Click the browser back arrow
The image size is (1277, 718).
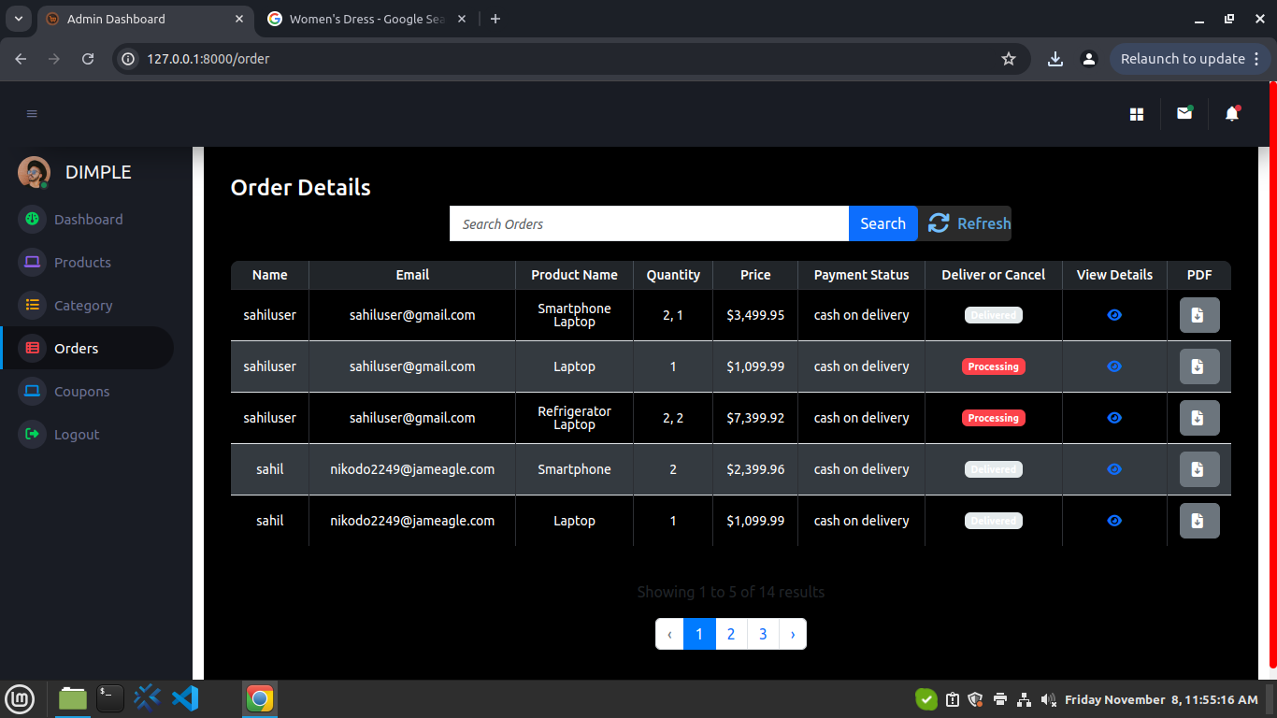pyautogui.click(x=21, y=59)
